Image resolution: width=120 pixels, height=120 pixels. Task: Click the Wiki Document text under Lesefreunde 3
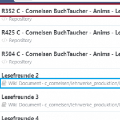tap(25, 105)
